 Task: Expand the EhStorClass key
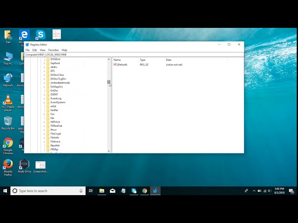[44, 75]
